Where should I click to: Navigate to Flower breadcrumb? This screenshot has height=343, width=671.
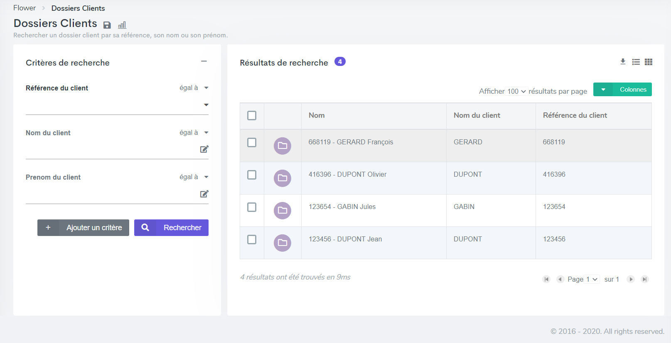[x=25, y=8]
